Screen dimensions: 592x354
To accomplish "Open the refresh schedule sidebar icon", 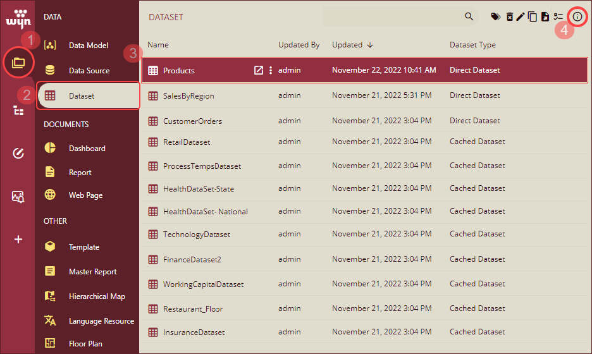I will (x=18, y=153).
